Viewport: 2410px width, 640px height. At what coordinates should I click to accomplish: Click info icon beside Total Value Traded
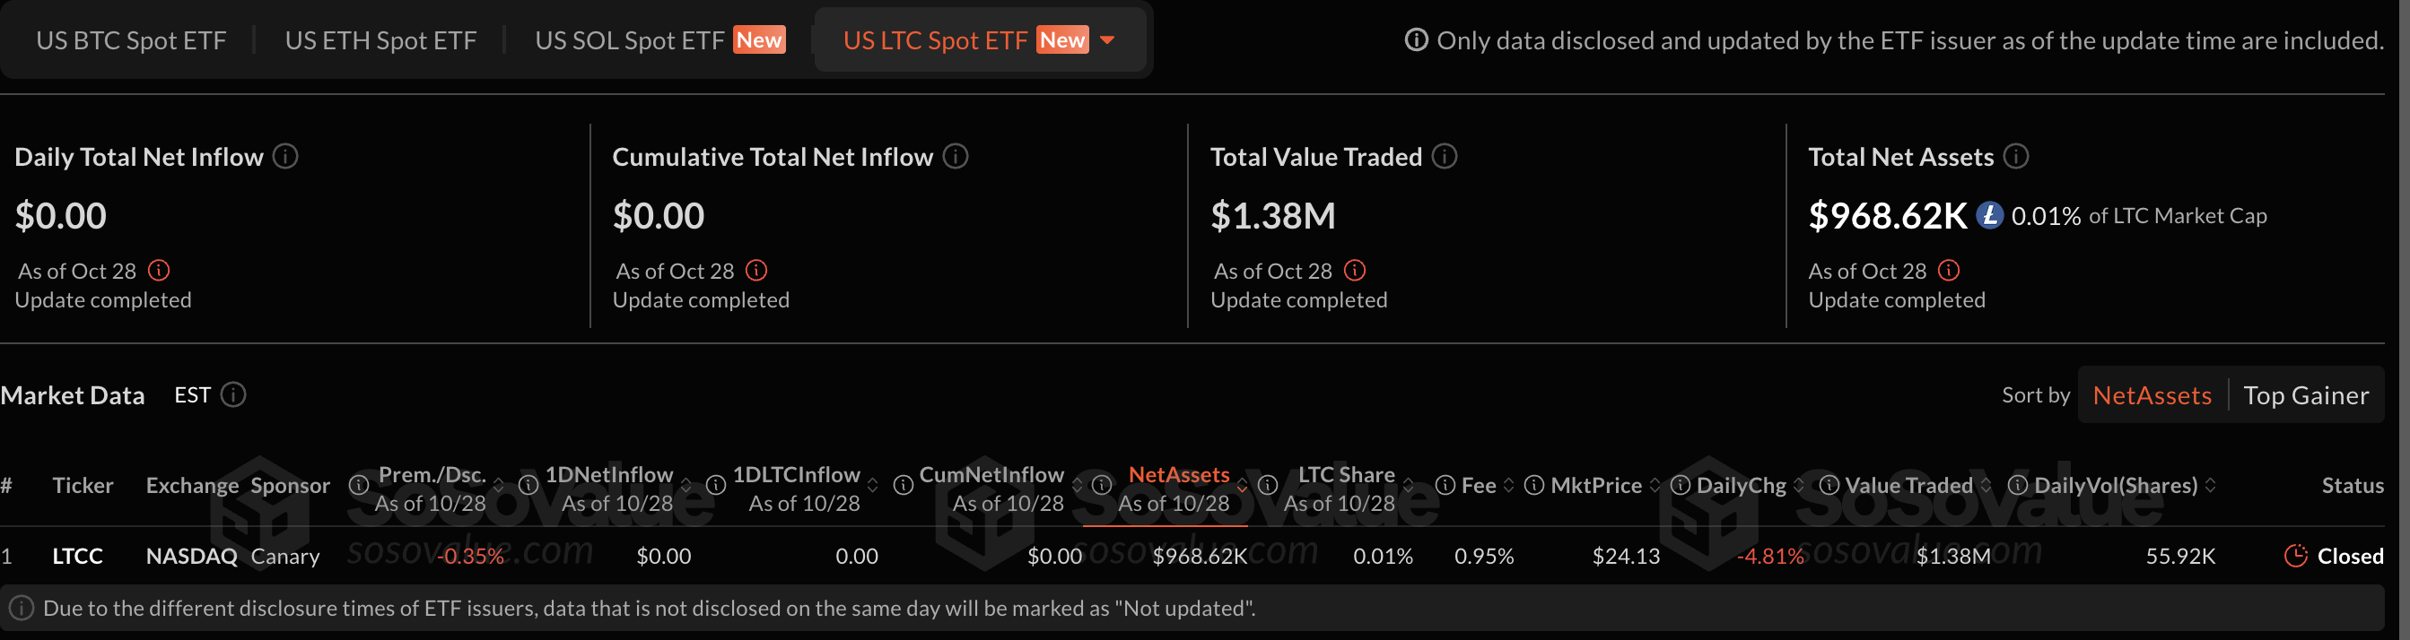1445,156
